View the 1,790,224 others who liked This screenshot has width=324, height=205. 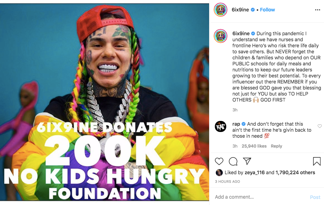295,173
